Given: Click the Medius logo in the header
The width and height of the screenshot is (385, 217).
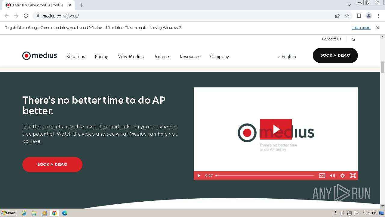Looking at the screenshot, I should (x=39, y=56).
